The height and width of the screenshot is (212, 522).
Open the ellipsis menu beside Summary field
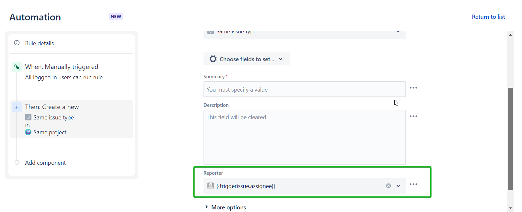[414, 87]
